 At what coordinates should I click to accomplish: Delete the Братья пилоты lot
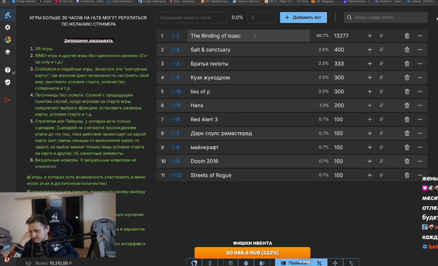tap(407, 64)
